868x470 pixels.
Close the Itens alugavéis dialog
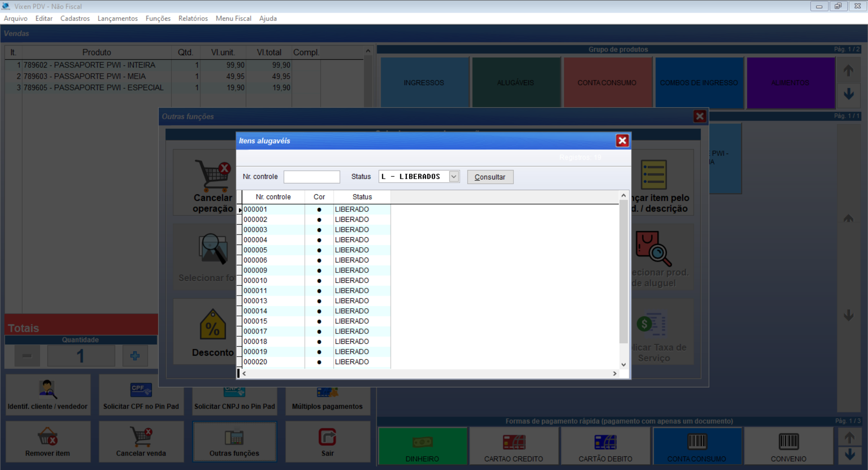pos(622,141)
